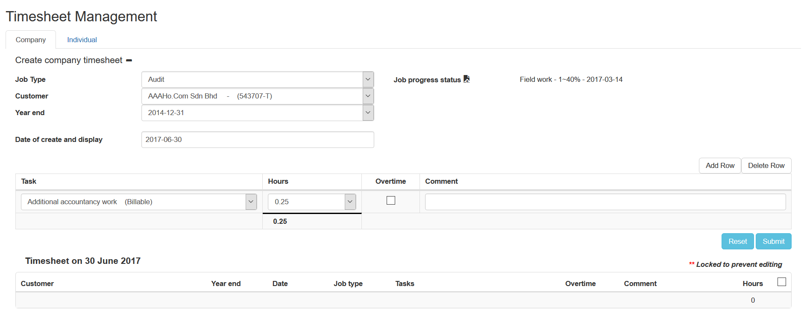Click the Customer column header in timesheet table
Screen dimensions: 807x321
[x=37, y=283]
